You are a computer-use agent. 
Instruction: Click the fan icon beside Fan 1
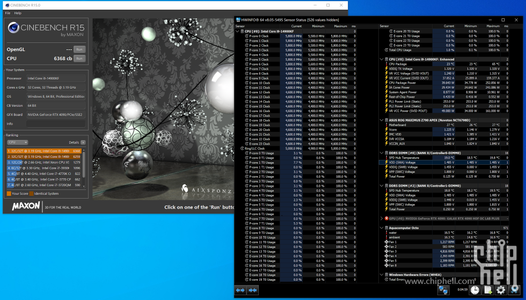tap(386, 242)
